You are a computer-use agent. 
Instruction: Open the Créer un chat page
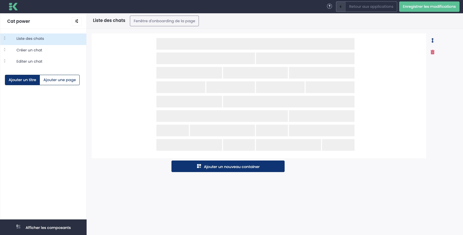(29, 50)
